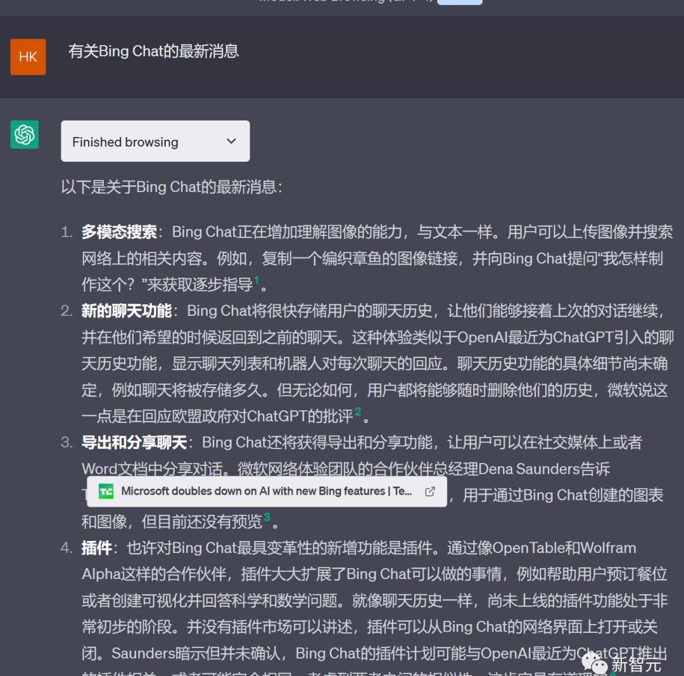Click the orange HK user avatar
This screenshot has height=676, width=684.
(28, 57)
